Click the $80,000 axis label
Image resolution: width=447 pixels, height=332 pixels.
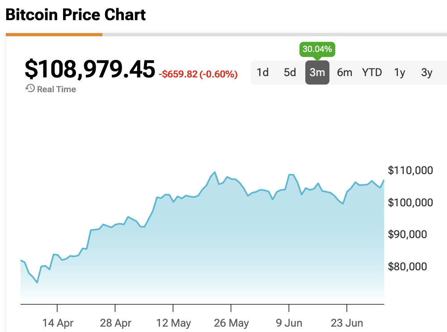pos(408,267)
